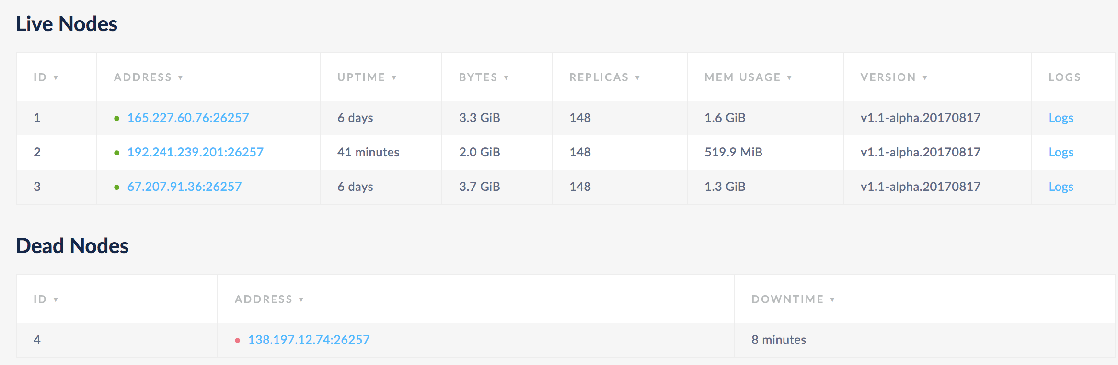This screenshot has height=365, width=1118.
Task: View Logs for node 2
Action: click(1060, 152)
